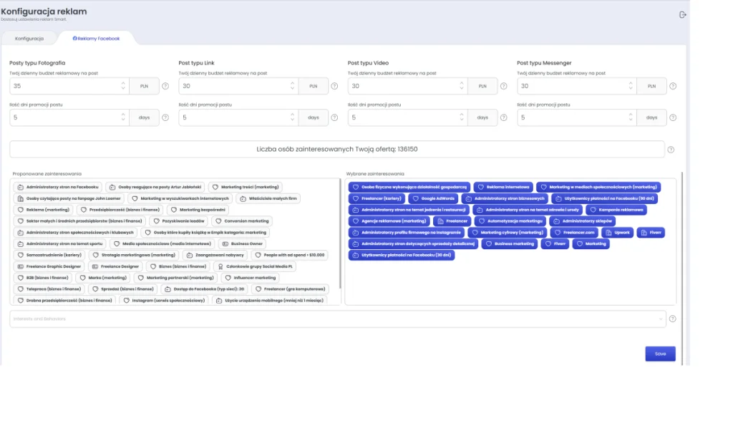Click help icon beside Video daily budget
Screen dimensions: 733x421
(503, 86)
